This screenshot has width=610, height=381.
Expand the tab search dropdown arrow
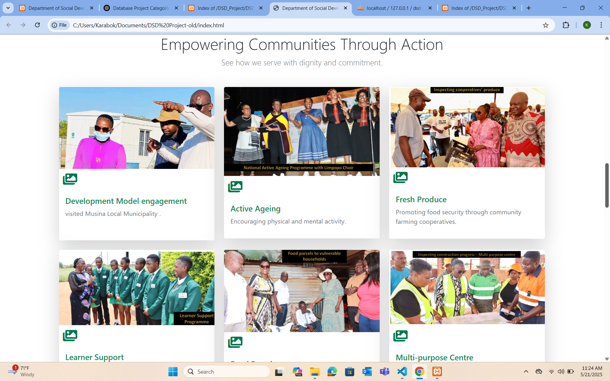(x=8, y=8)
